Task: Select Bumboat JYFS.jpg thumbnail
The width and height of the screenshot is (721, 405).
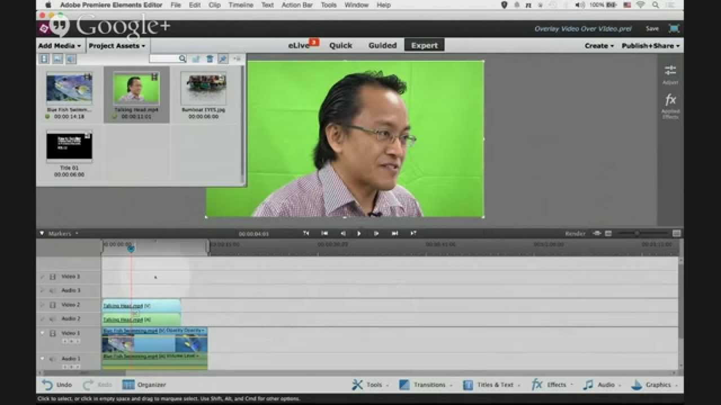Action: click(x=203, y=88)
